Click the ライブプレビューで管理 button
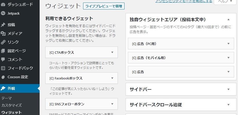The width and height of the screenshot is (238, 115). pos(104,6)
